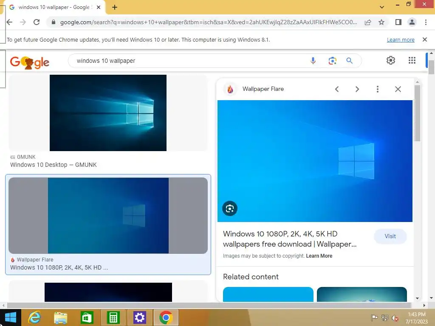The image size is (435, 326).
Task: Click muted volume icon in tray
Action: coord(395,318)
